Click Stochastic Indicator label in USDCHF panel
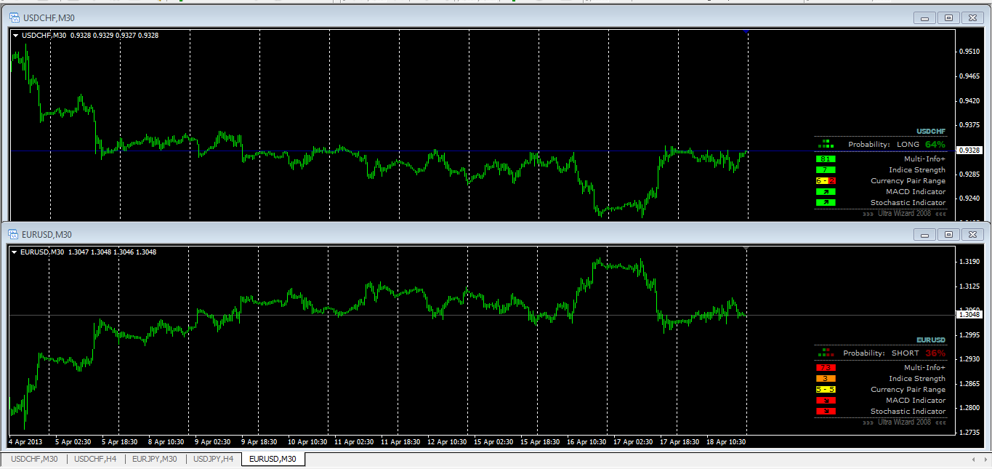Image resolution: width=992 pixels, height=469 pixels. tap(908, 203)
